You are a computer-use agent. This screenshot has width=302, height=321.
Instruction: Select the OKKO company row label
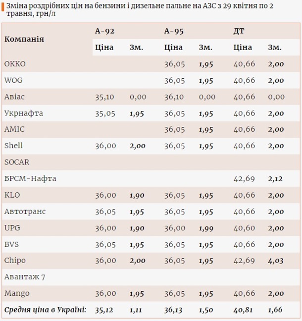[x=15, y=64]
